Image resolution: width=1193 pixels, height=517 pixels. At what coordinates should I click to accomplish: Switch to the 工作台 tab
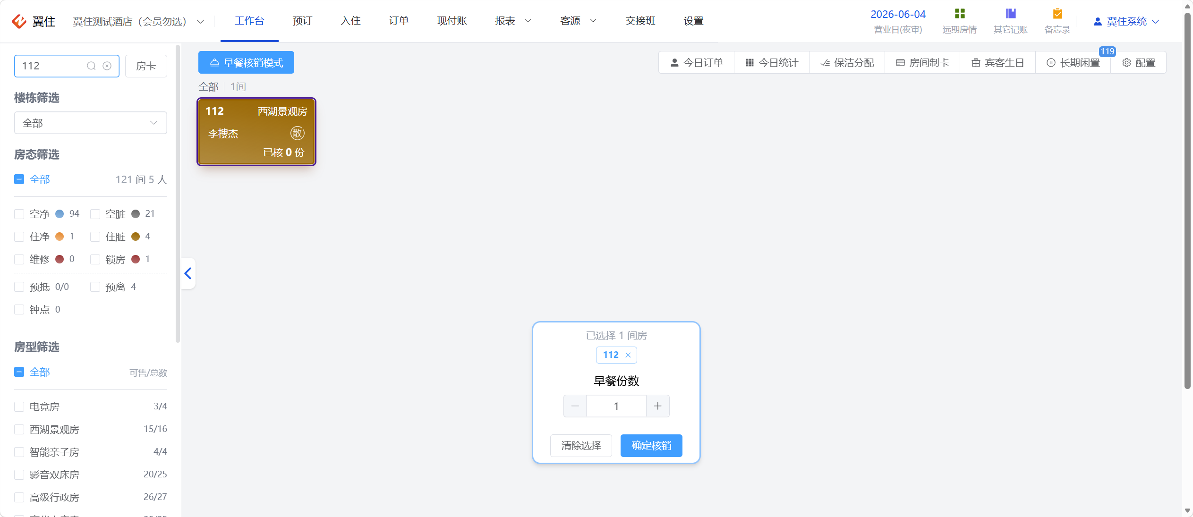pyautogui.click(x=249, y=21)
